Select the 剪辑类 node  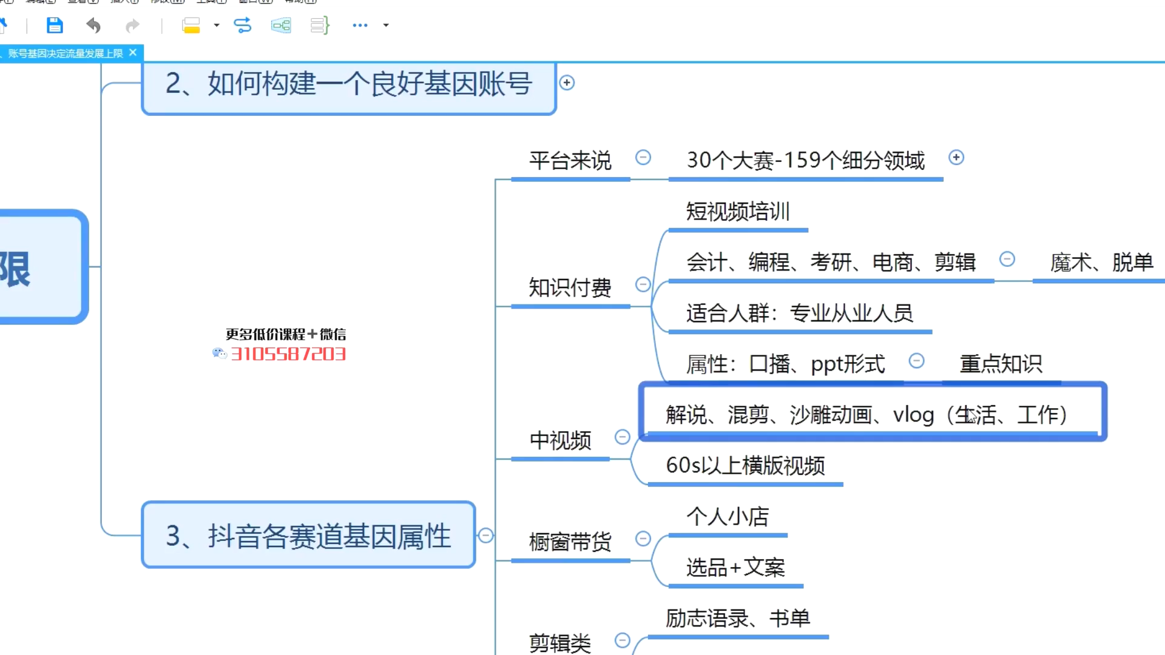[x=560, y=643]
